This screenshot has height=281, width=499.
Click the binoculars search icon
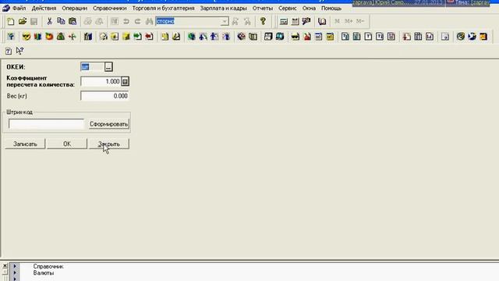point(149,21)
